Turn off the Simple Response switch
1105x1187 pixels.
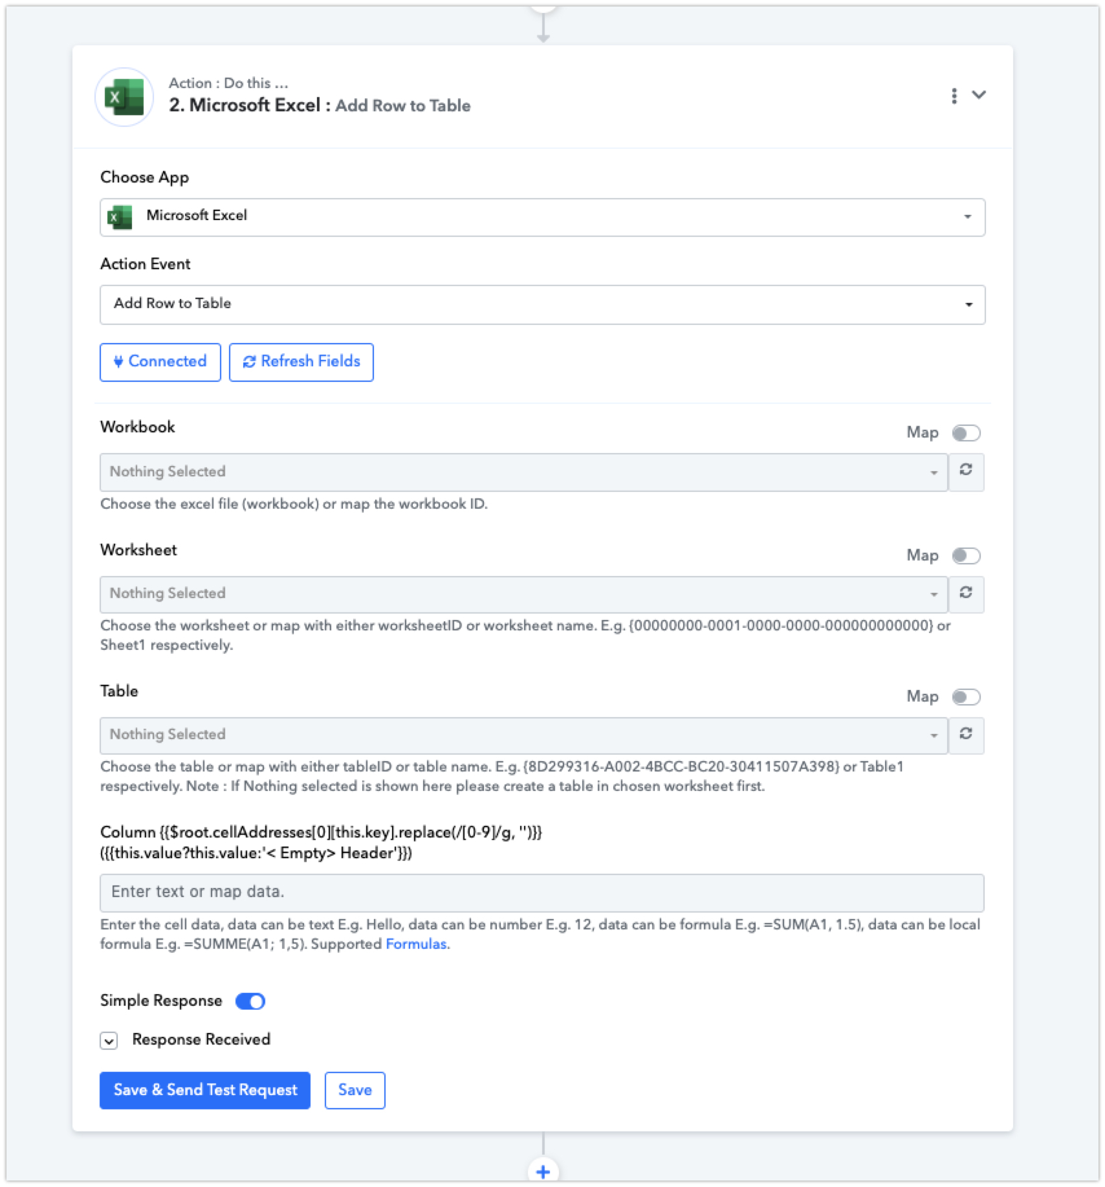[x=250, y=1001]
